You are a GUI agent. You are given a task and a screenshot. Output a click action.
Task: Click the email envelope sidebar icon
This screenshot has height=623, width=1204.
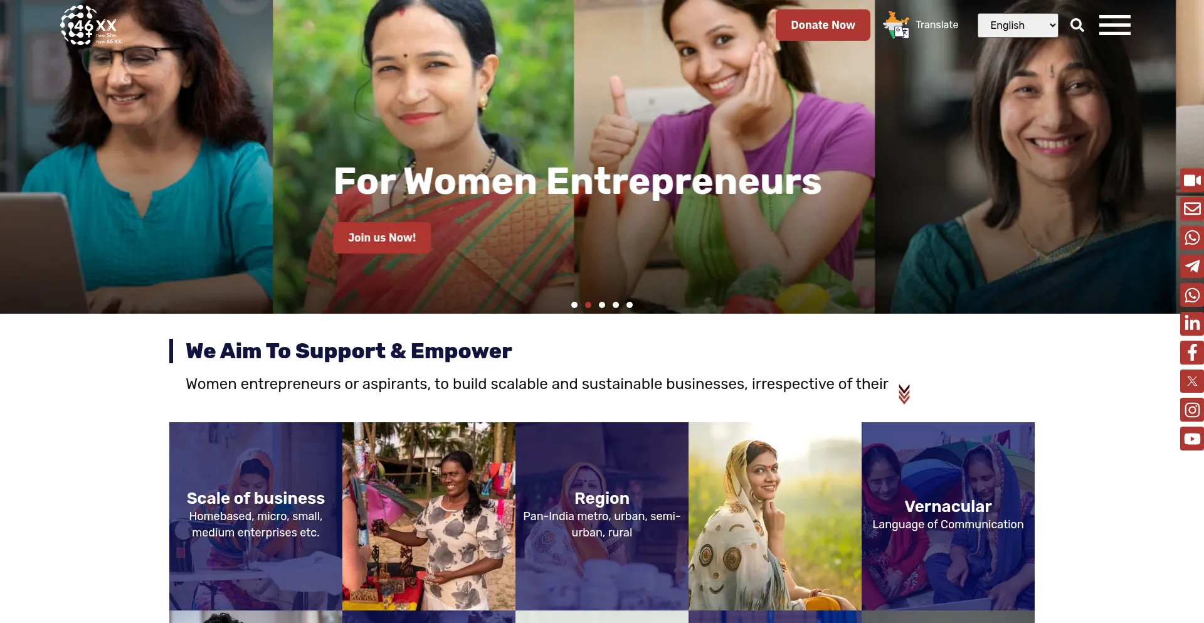point(1191,209)
